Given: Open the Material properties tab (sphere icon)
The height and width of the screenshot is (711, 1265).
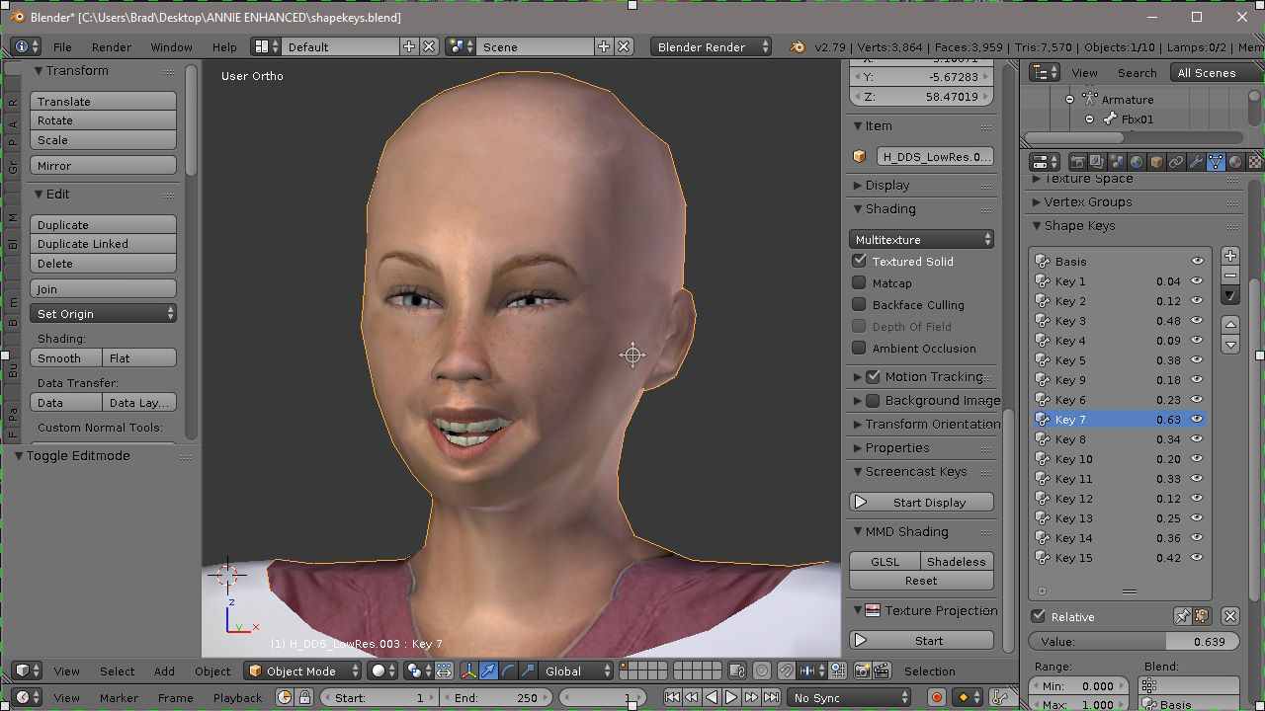Looking at the screenshot, I should (1235, 162).
